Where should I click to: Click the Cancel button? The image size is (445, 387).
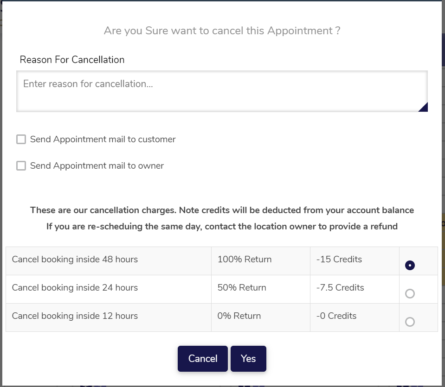click(203, 359)
